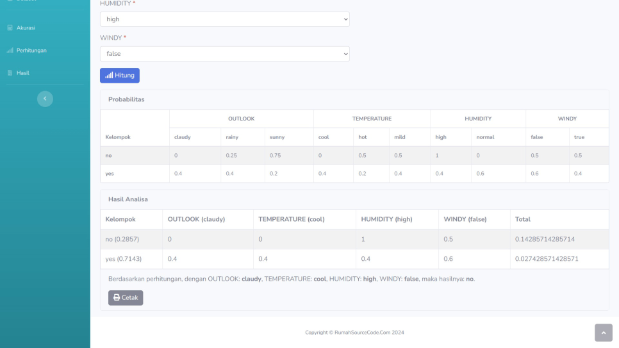The image size is (619, 348).
Task: Expand the WINDY dropdown showing false
Action: pos(224,54)
